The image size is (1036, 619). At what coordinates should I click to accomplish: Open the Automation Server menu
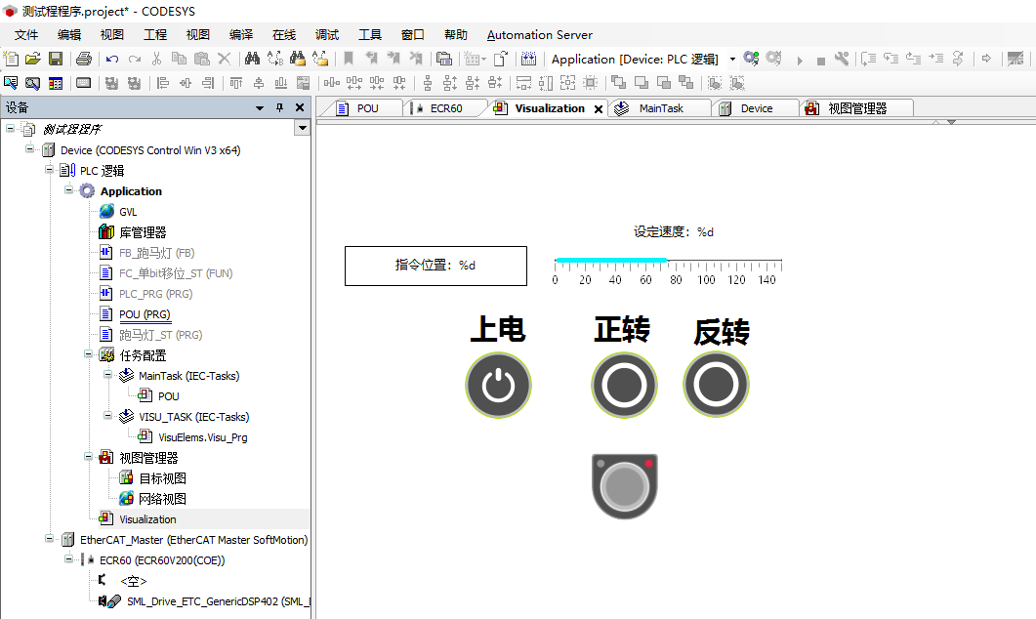pos(540,35)
